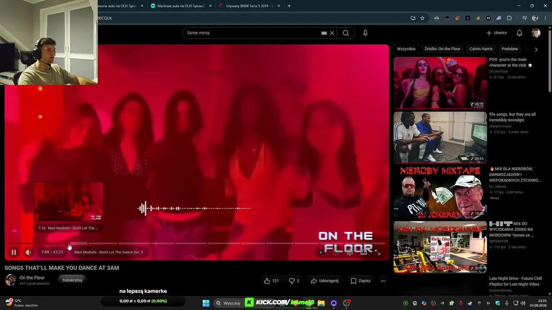Open the 'MIX DO WYCISKANIA 200KG' video title
Viewport: 552px width, 310px height.
coord(511,229)
